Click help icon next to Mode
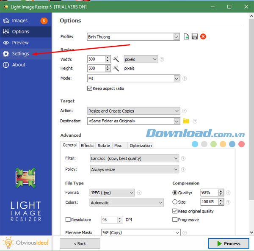Screen dimensions: 254x251 point(185,79)
